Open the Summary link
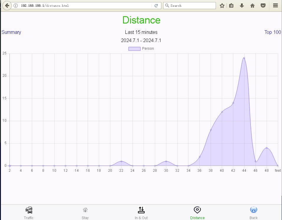The height and width of the screenshot is (220, 282). tap(11, 32)
